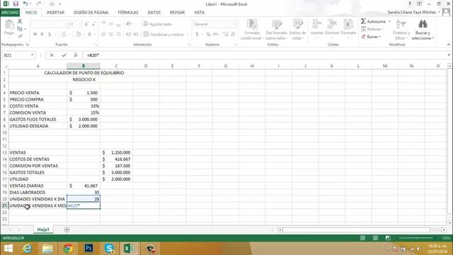The height and width of the screenshot is (255, 453).
Task: Open Excel Help question mark
Action: 410,4
